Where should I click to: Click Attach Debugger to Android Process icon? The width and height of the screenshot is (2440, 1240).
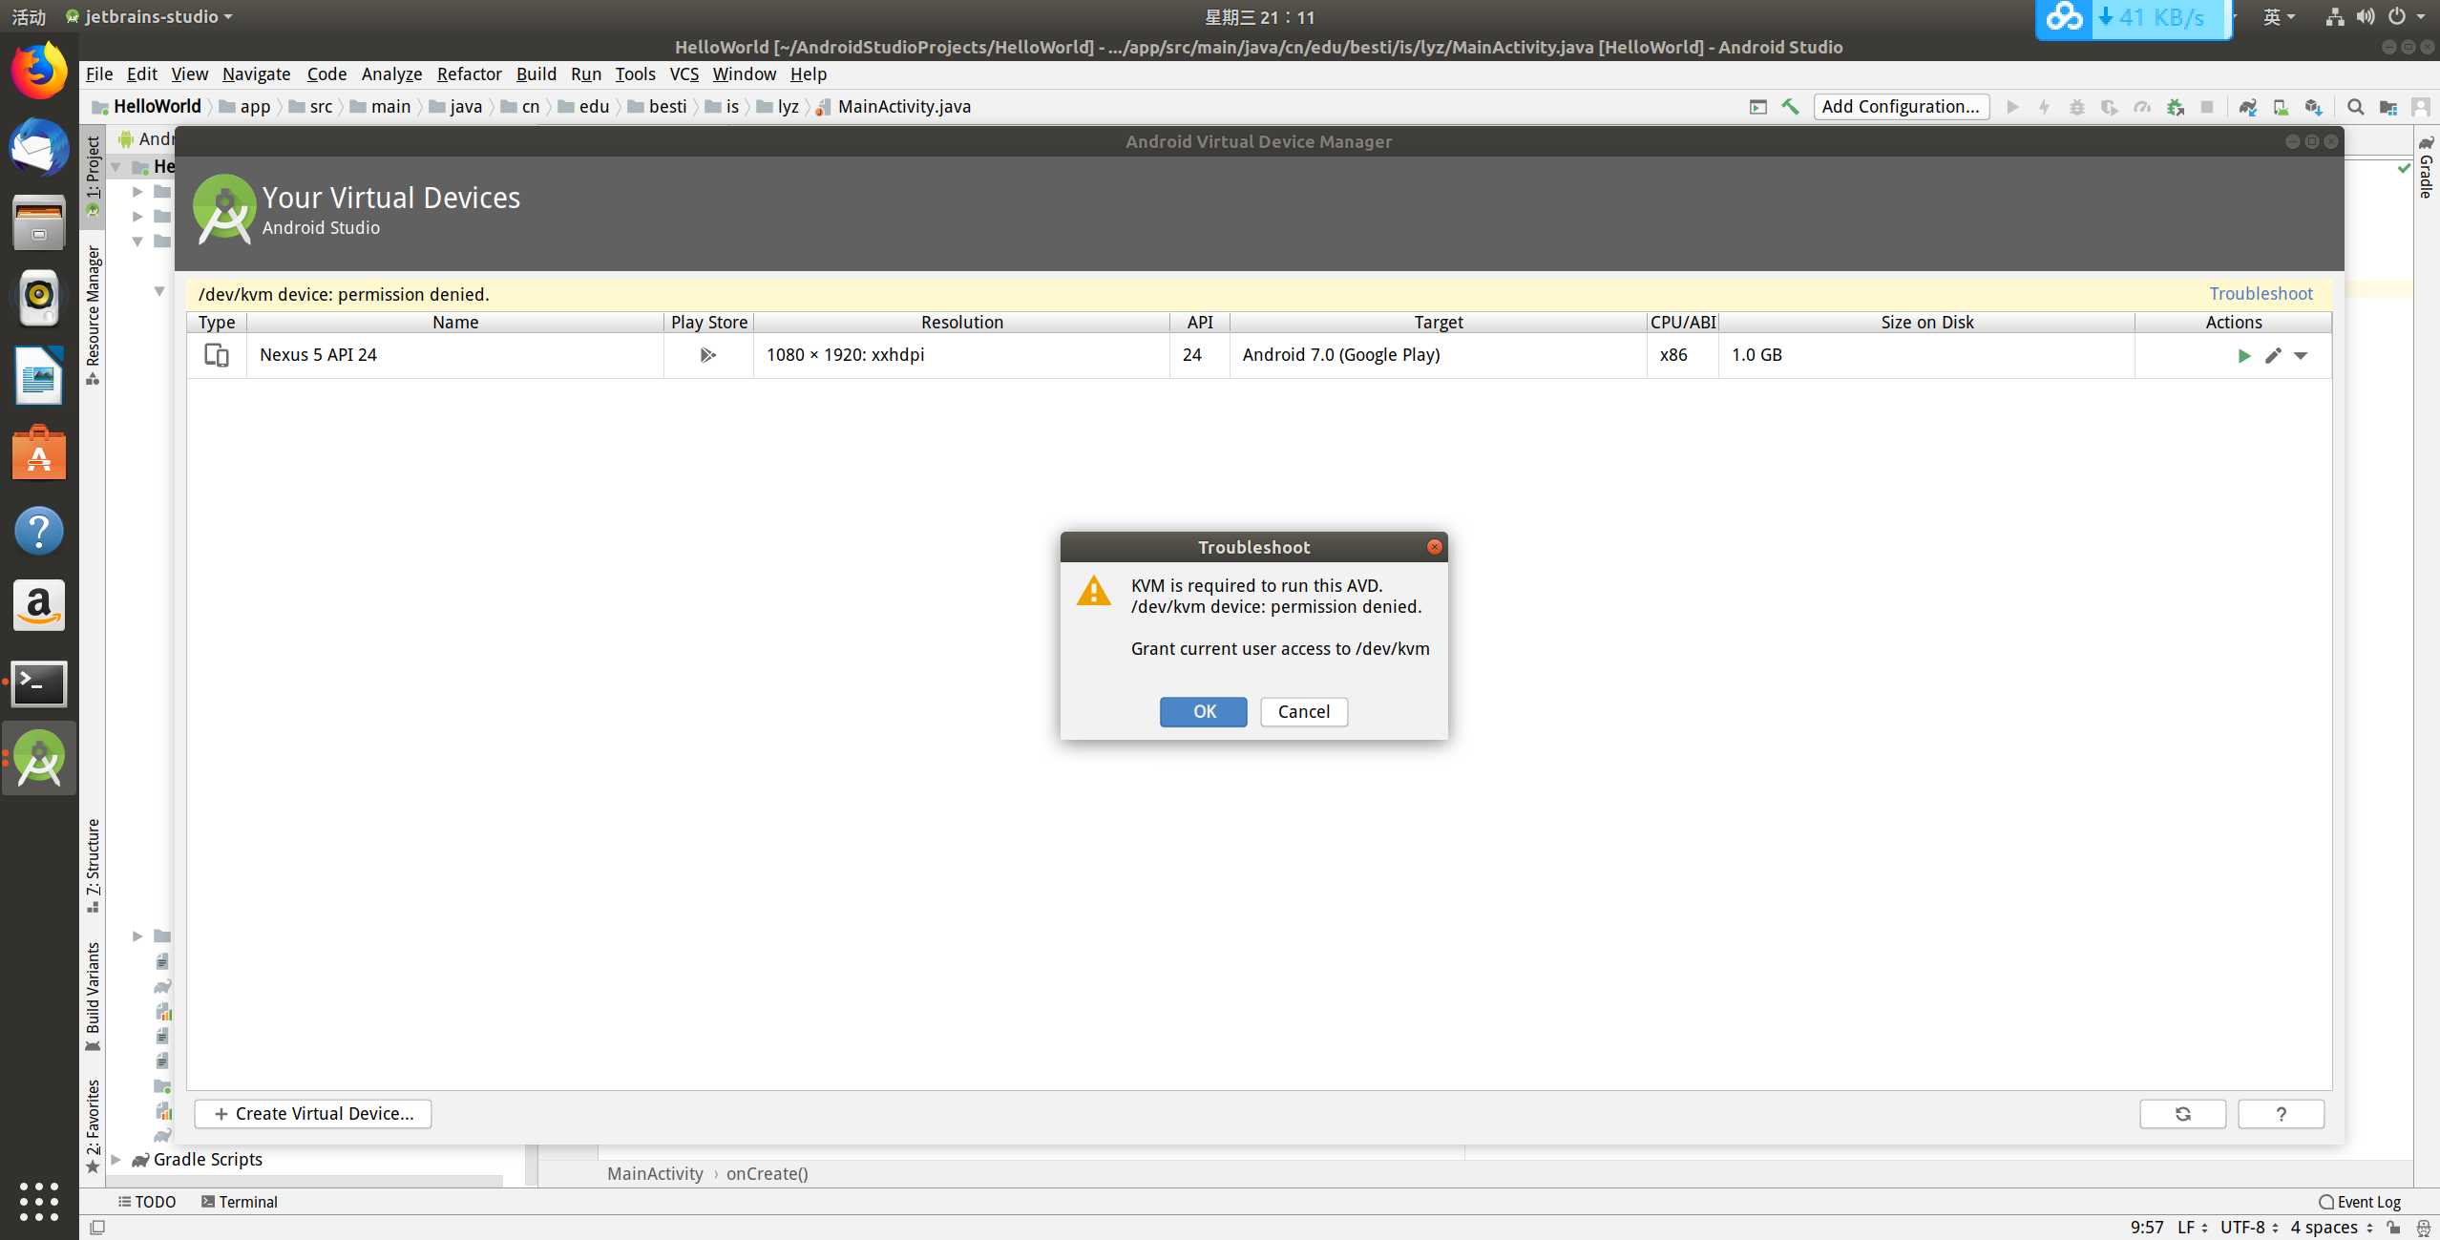2175,107
